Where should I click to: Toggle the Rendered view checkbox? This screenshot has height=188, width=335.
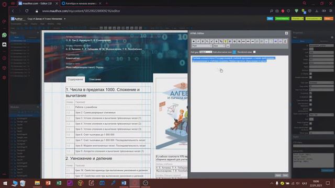[254, 52]
